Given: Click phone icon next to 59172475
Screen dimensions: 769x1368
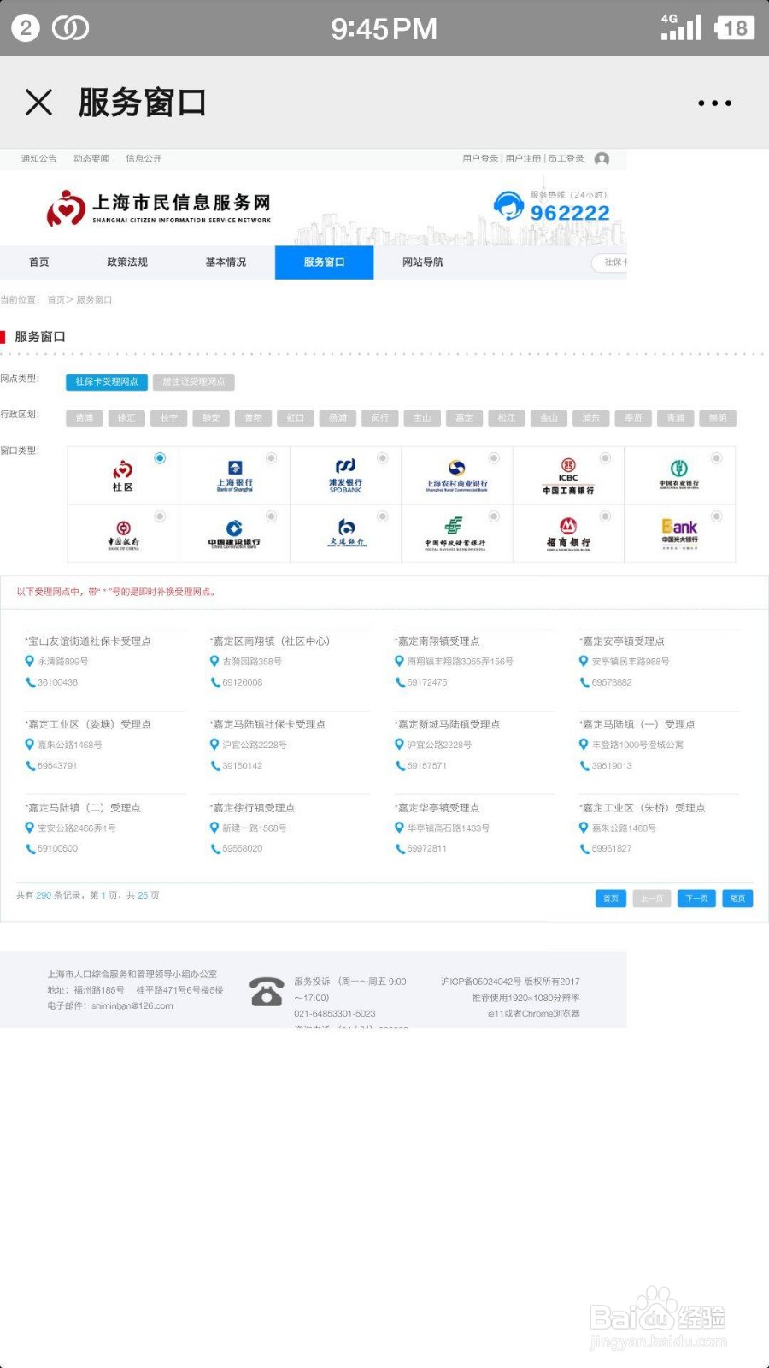Looking at the screenshot, I should pos(400,682).
